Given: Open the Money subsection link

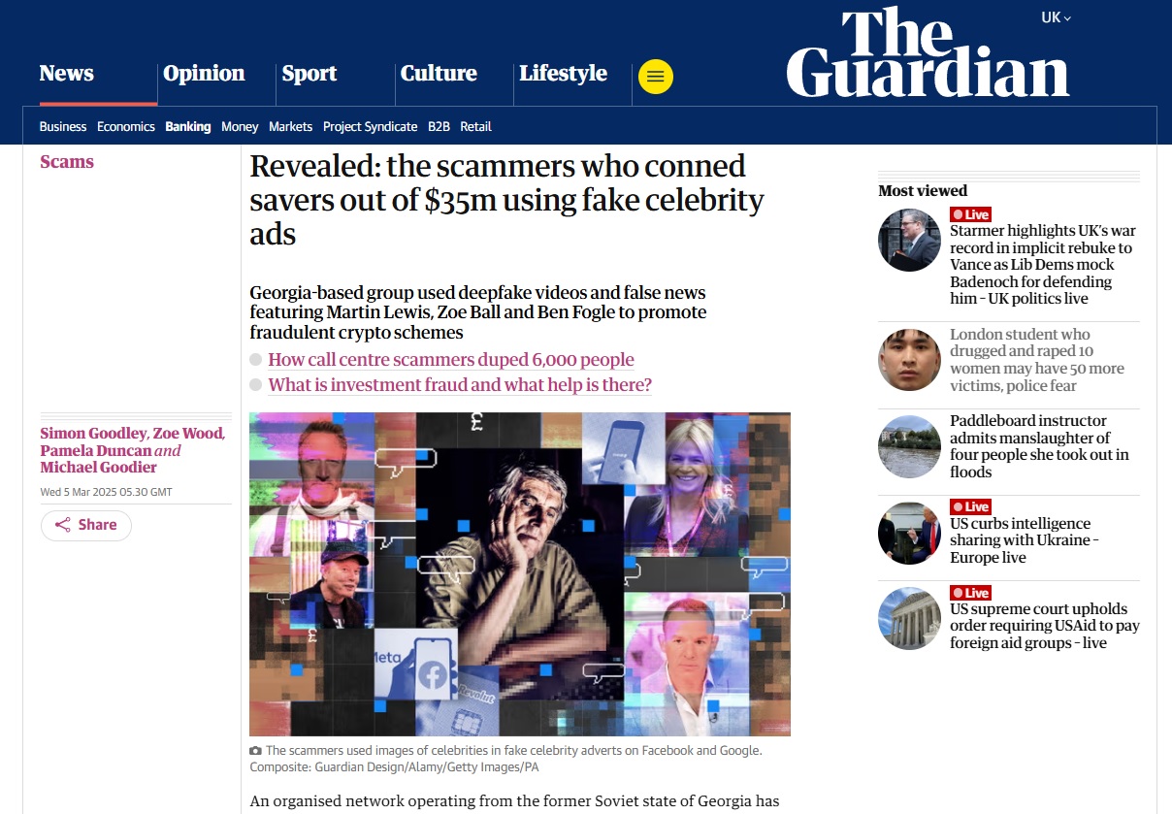Looking at the screenshot, I should 240,126.
